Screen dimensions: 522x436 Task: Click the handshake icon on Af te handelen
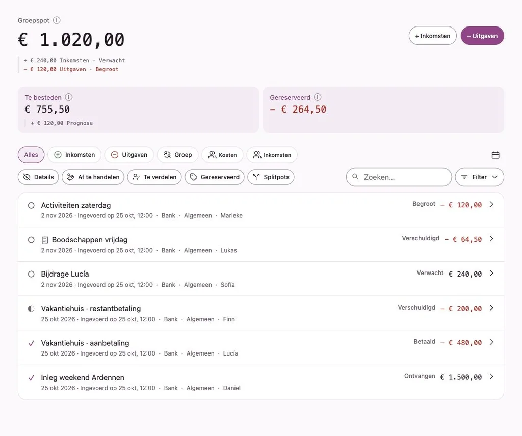(x=70, y=177)
